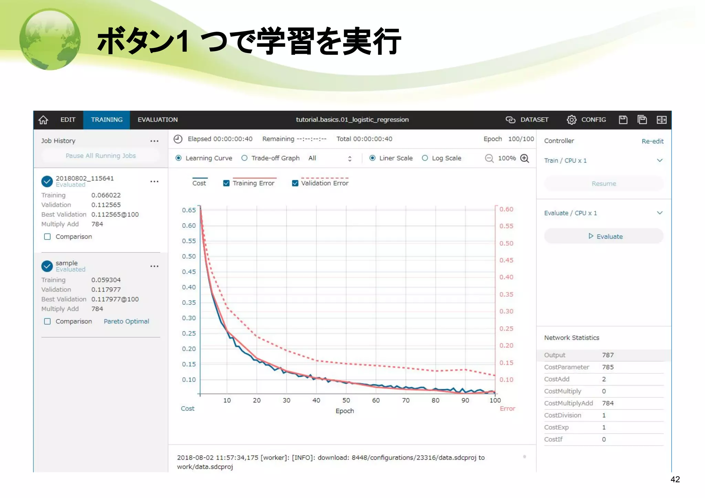The width and height of the screenshot is (705, 498).
Task: Open the DATASET link icon
Action: pyautogui.click(x=510, y=120)
